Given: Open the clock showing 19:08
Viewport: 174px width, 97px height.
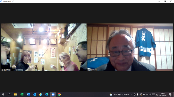Looking at the screenshot, I should (163, 95).
